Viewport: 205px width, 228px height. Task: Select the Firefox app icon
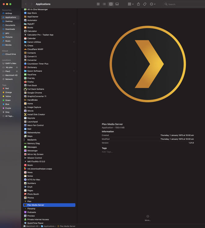point(25,82)
